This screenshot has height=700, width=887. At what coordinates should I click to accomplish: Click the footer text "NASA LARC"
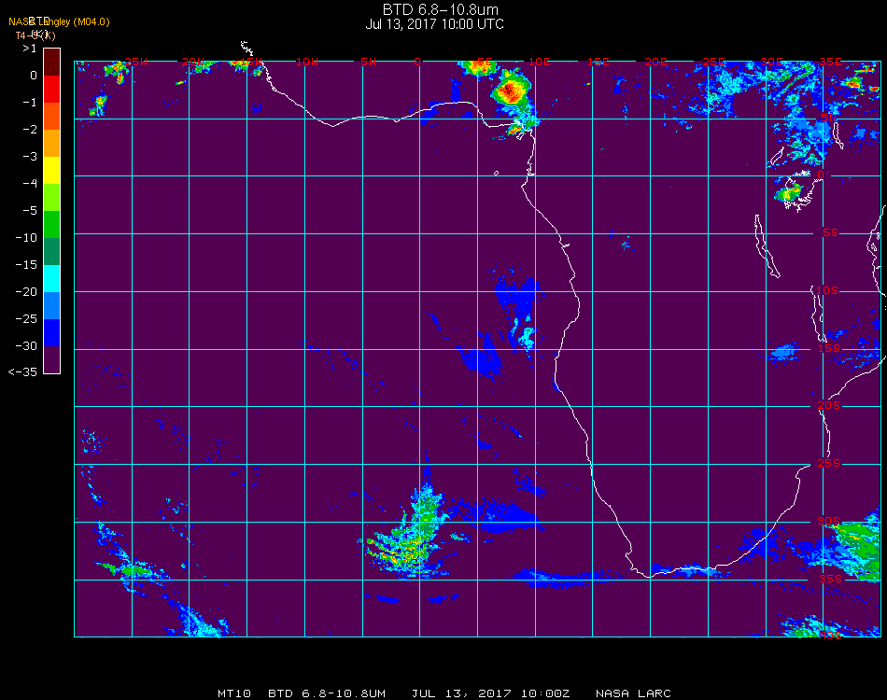634,693
